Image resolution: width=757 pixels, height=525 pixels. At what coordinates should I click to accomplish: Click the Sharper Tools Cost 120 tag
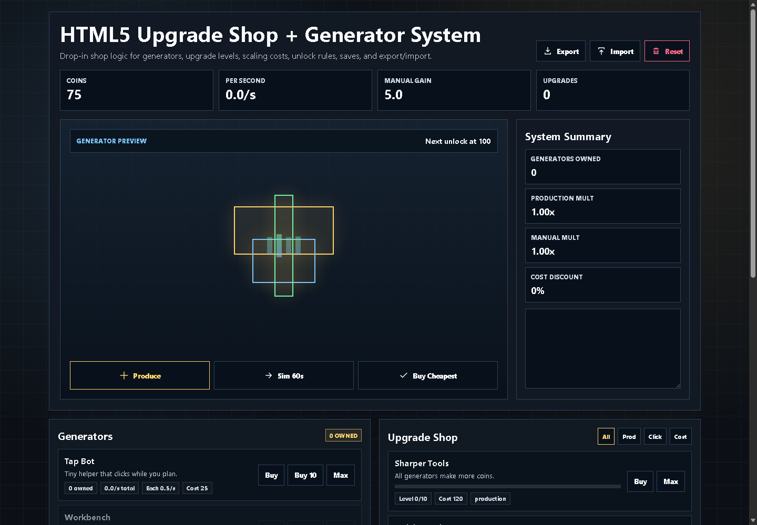point(451,499)
